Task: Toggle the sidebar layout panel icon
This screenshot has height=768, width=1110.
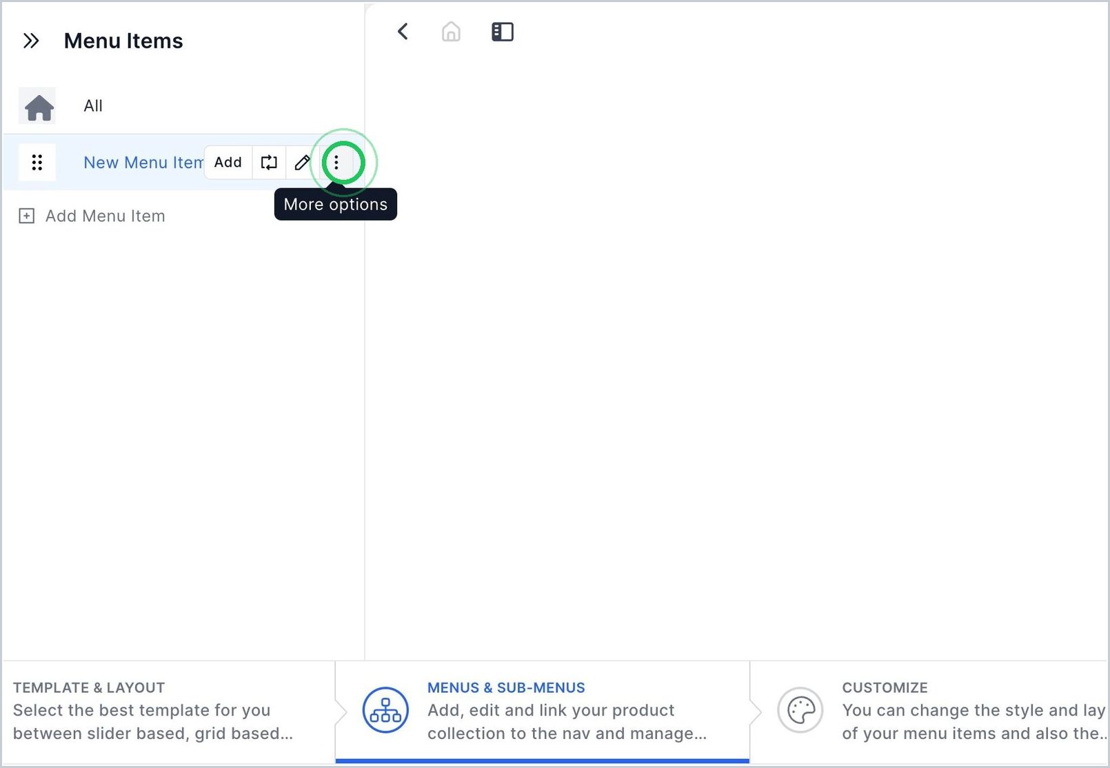Action: 503,32
